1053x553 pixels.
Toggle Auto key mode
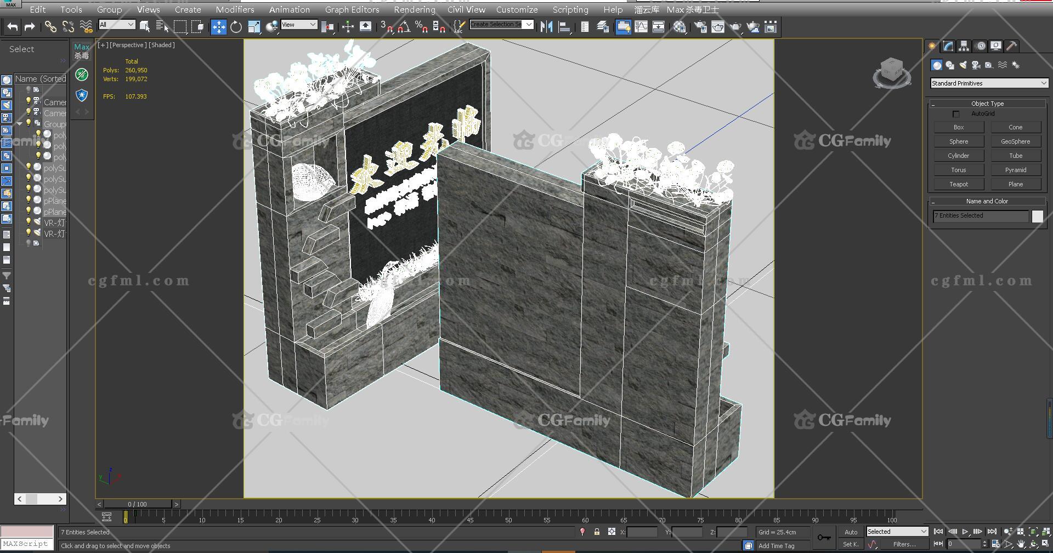851,532
